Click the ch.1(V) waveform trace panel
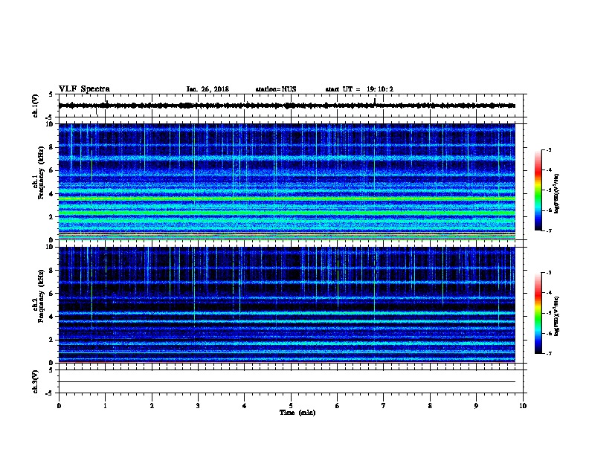The height and width of the screenshot is (455, 589). (x=291, y=106)
